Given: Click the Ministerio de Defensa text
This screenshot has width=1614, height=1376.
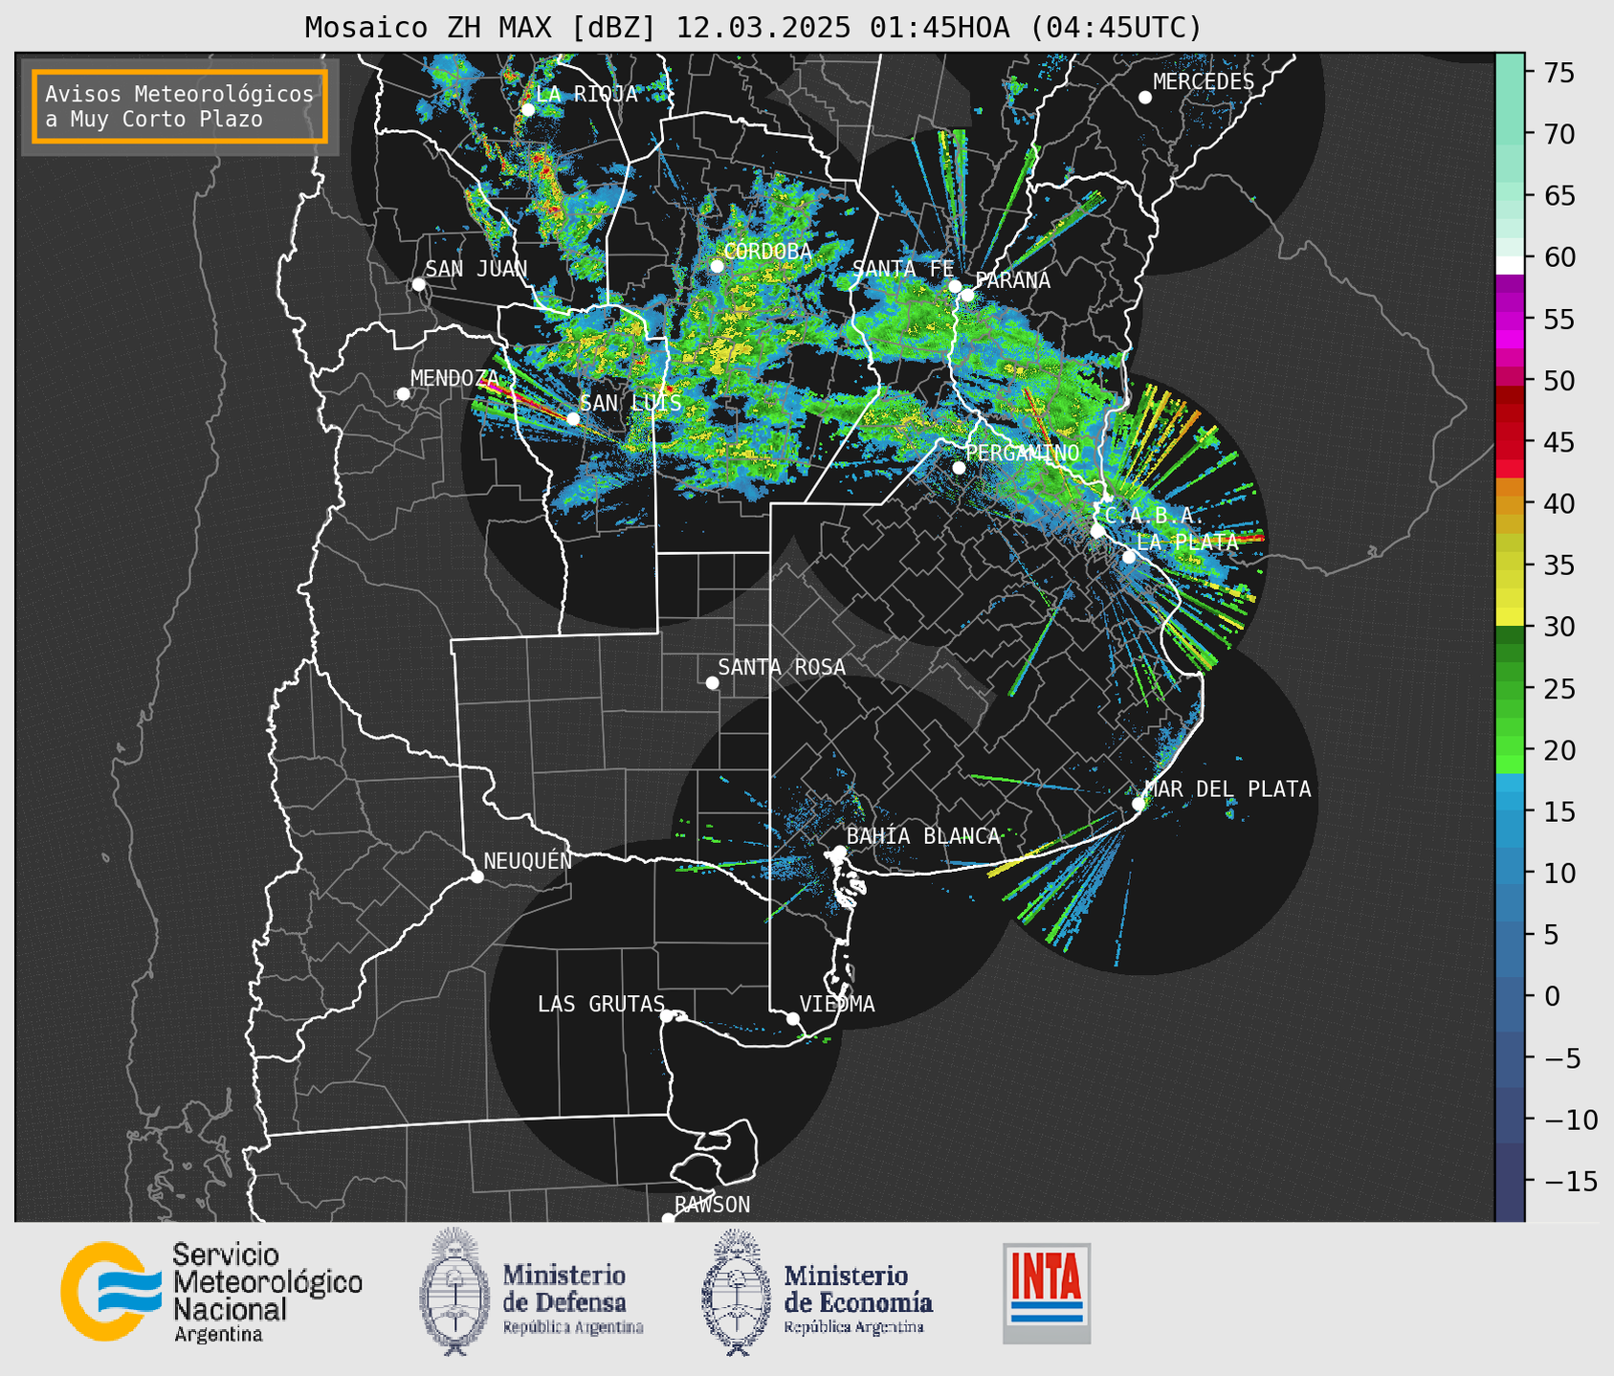Looking at the screenshot, I should [573, 1298].
